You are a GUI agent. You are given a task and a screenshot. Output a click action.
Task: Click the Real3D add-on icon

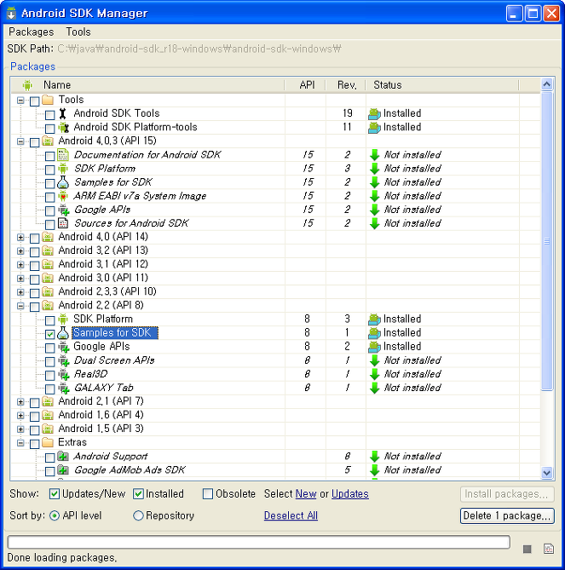click(x=64, y=374)
